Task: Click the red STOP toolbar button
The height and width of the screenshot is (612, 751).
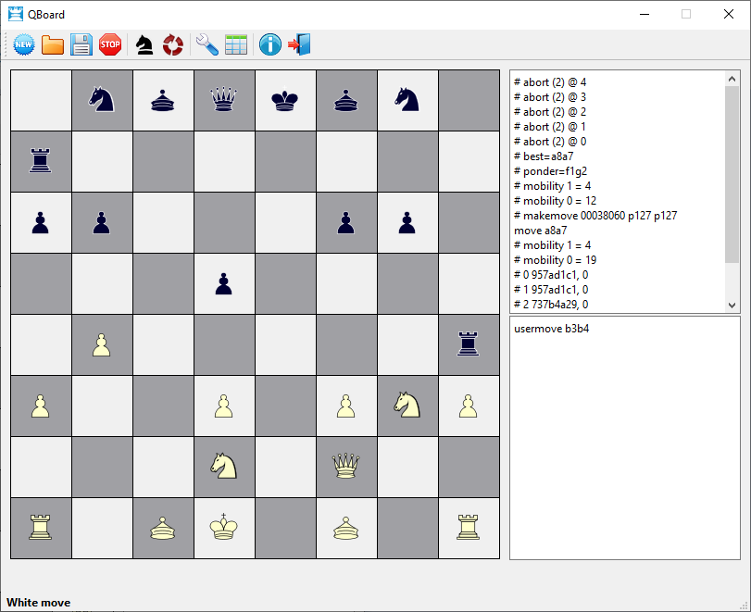Action: point(110,45)
